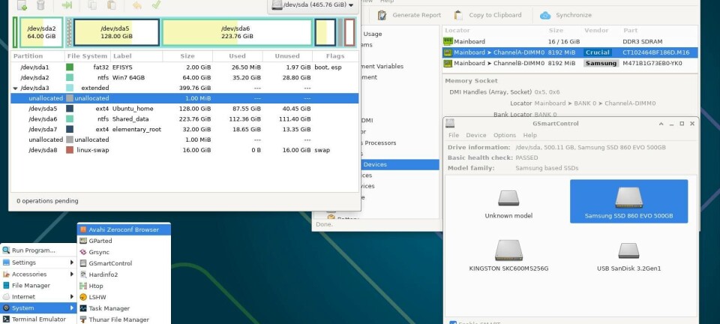The image size is (720, 324).
Task: Select the Win7 64GB label cell
Action: pos(128,77)
